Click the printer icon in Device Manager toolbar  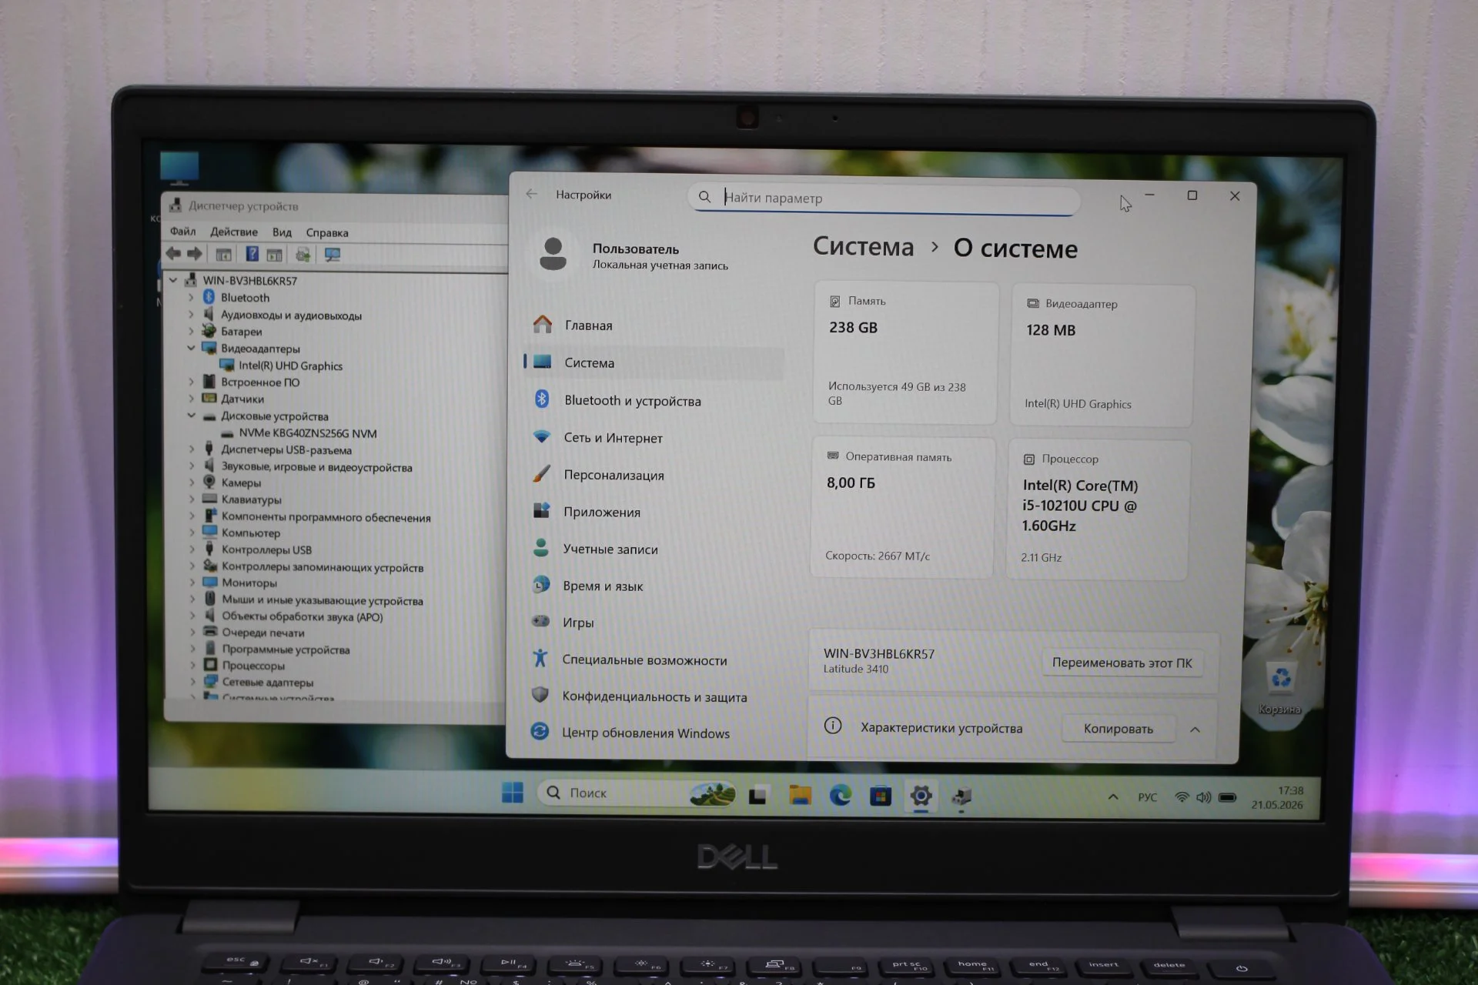pos(303,255)
